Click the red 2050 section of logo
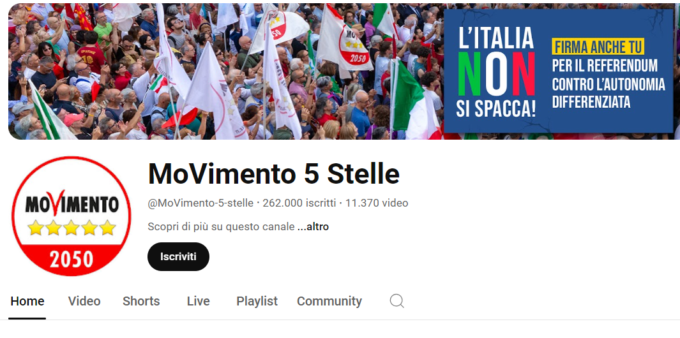This screenshot has height=338, width=680. (71, 259)
